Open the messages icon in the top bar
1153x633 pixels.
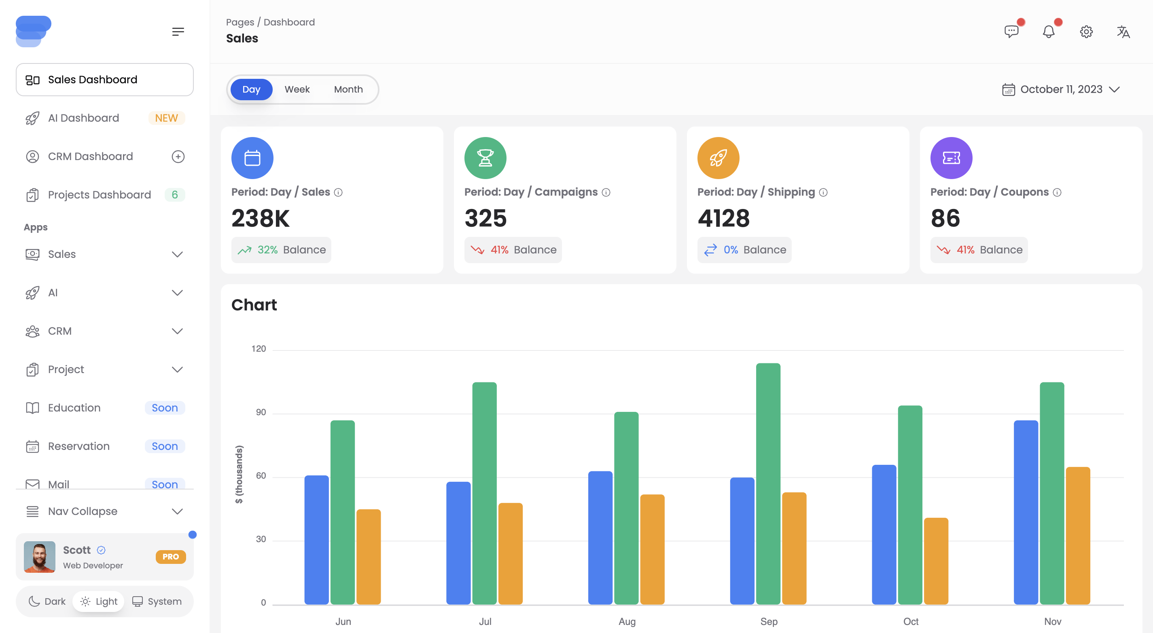1011,31
